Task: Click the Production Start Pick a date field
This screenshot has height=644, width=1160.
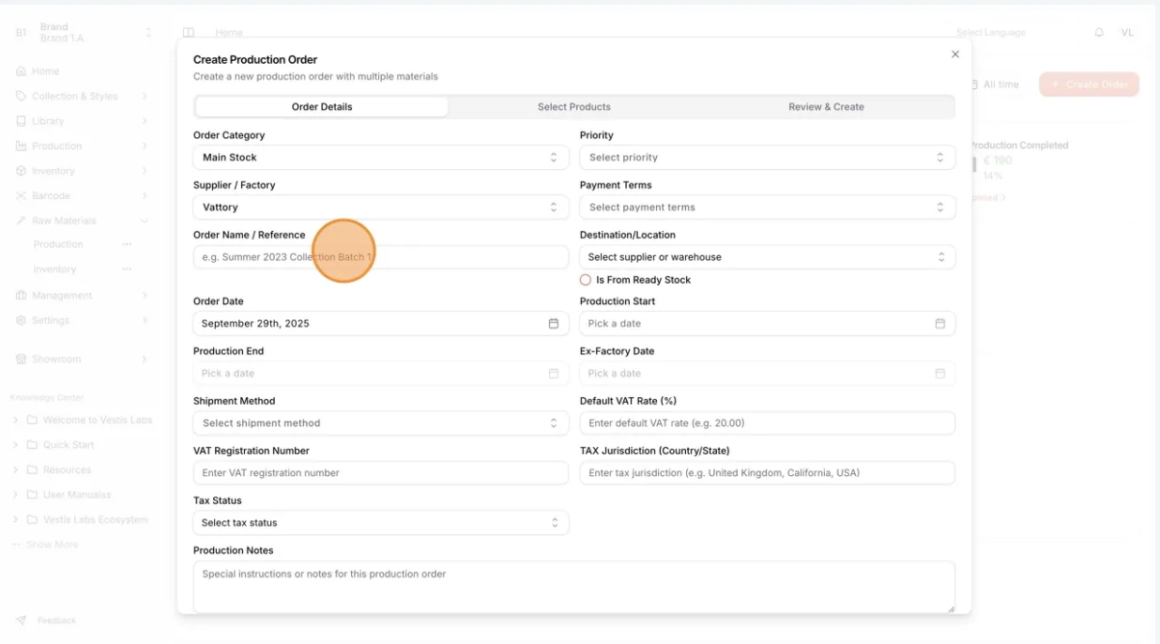Action: click(768, 324)
